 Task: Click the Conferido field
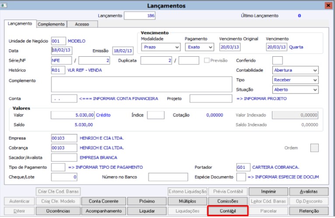point(278,60)
